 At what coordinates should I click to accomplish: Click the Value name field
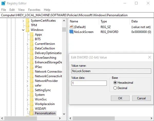click(111, 71)
